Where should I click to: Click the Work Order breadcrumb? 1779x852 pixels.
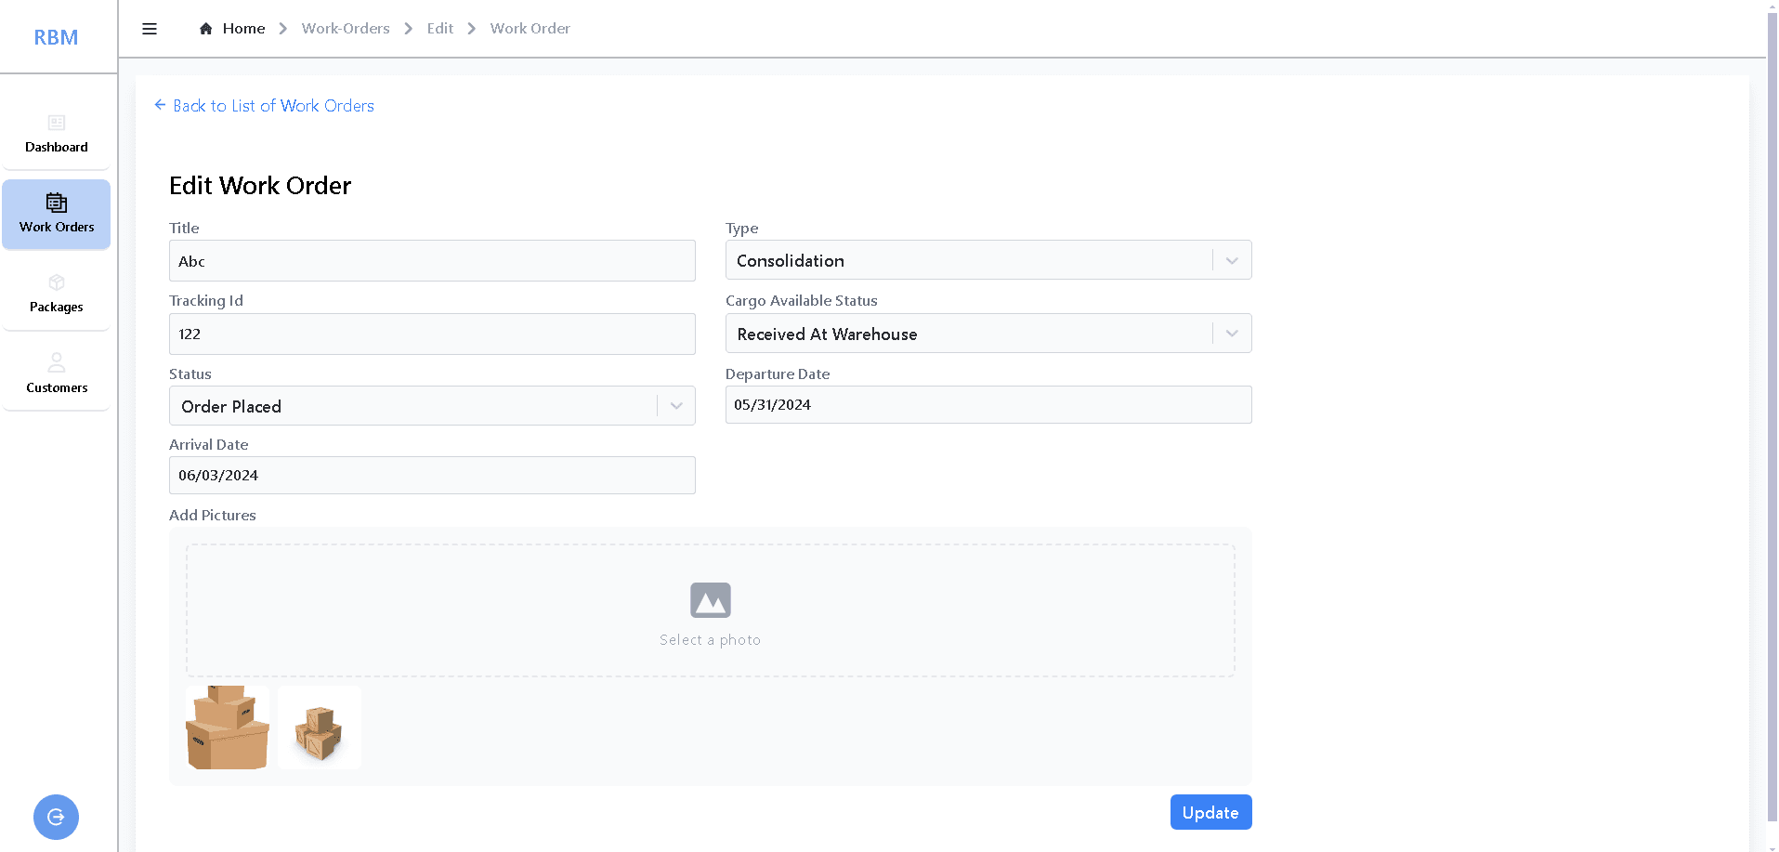530,29
